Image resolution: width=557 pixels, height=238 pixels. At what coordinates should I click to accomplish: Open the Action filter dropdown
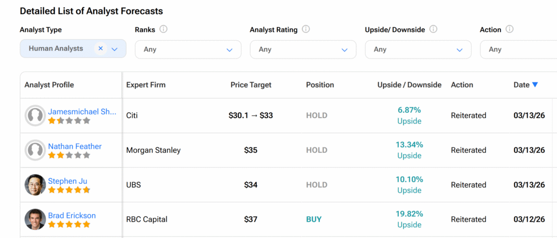[x=517, y=49]
